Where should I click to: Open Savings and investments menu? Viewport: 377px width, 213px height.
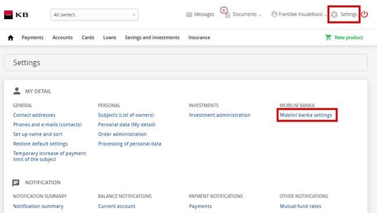pos(152,38)
